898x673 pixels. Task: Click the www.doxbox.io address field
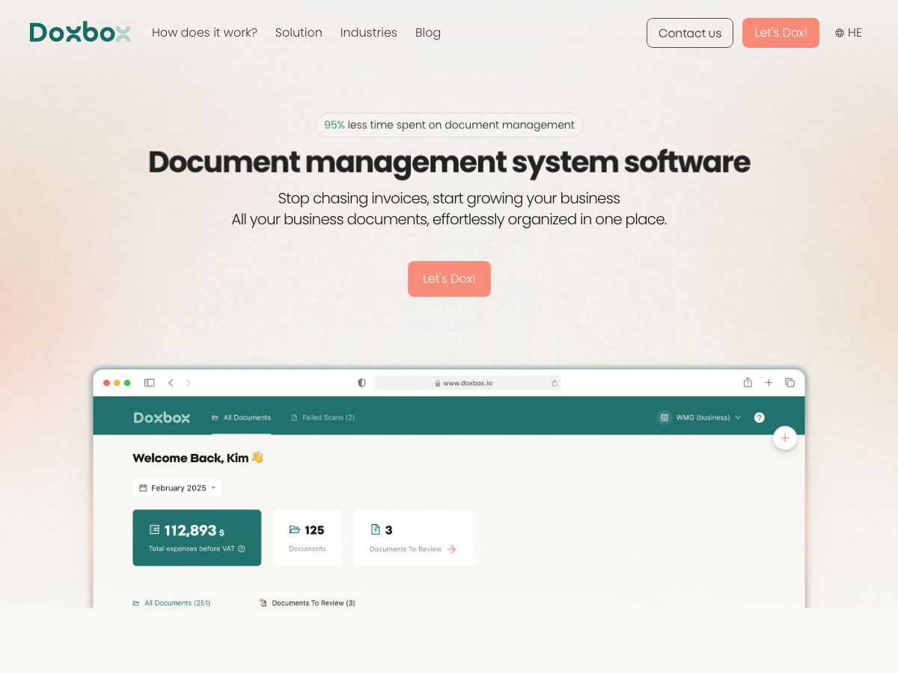pyautogui.click(x=467, y=383)
